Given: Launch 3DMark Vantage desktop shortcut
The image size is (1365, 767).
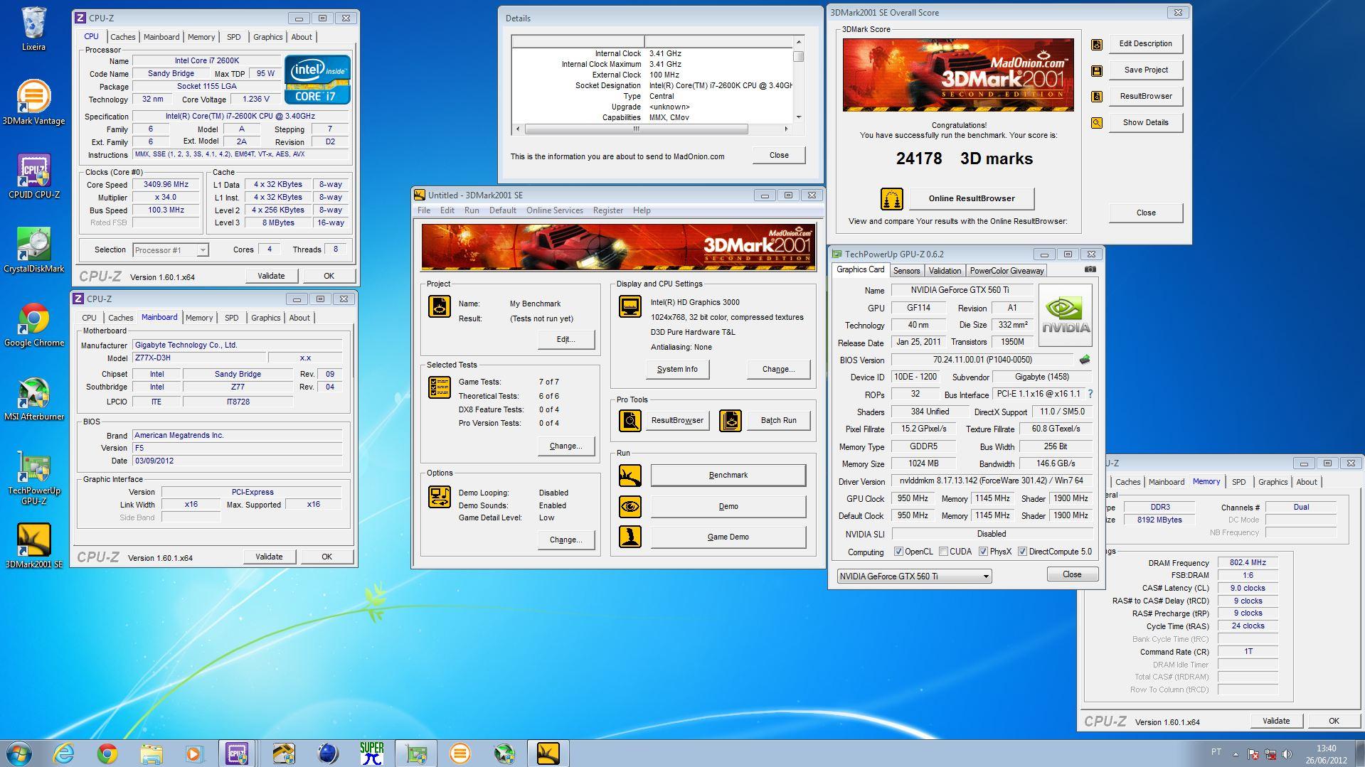Looking at the screenshot, I should (x=33, y=102).
